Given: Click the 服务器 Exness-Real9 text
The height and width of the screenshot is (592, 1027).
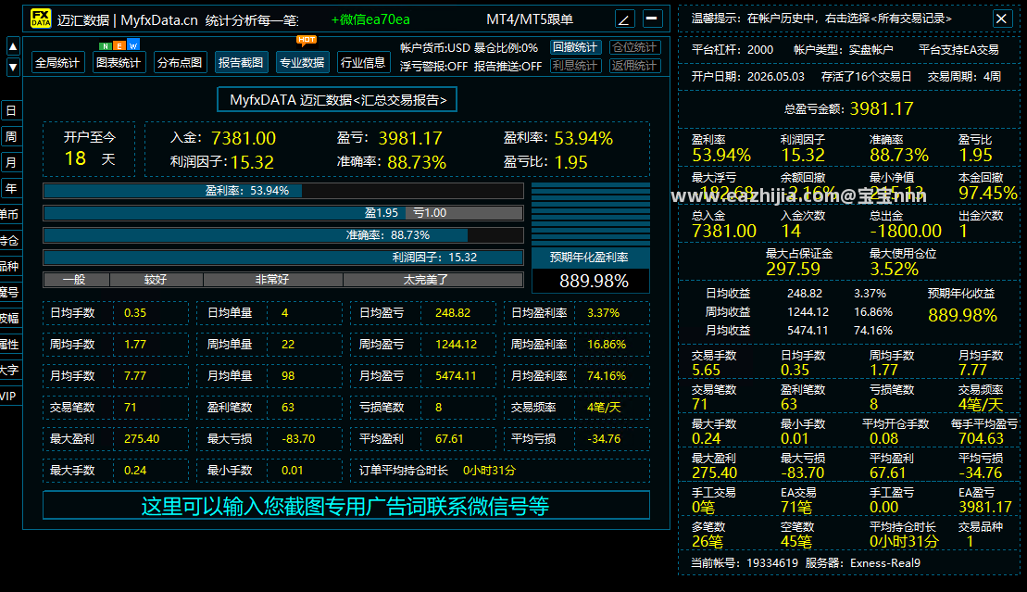Looking at the screenshot, I should click(x=862, y=563).
